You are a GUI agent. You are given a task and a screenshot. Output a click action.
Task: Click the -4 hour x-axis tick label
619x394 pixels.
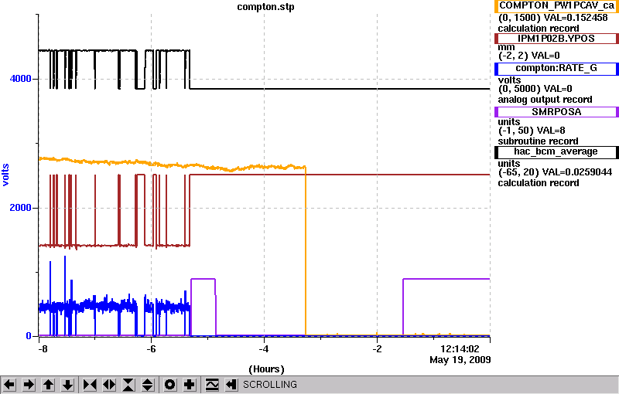(264, 349)
